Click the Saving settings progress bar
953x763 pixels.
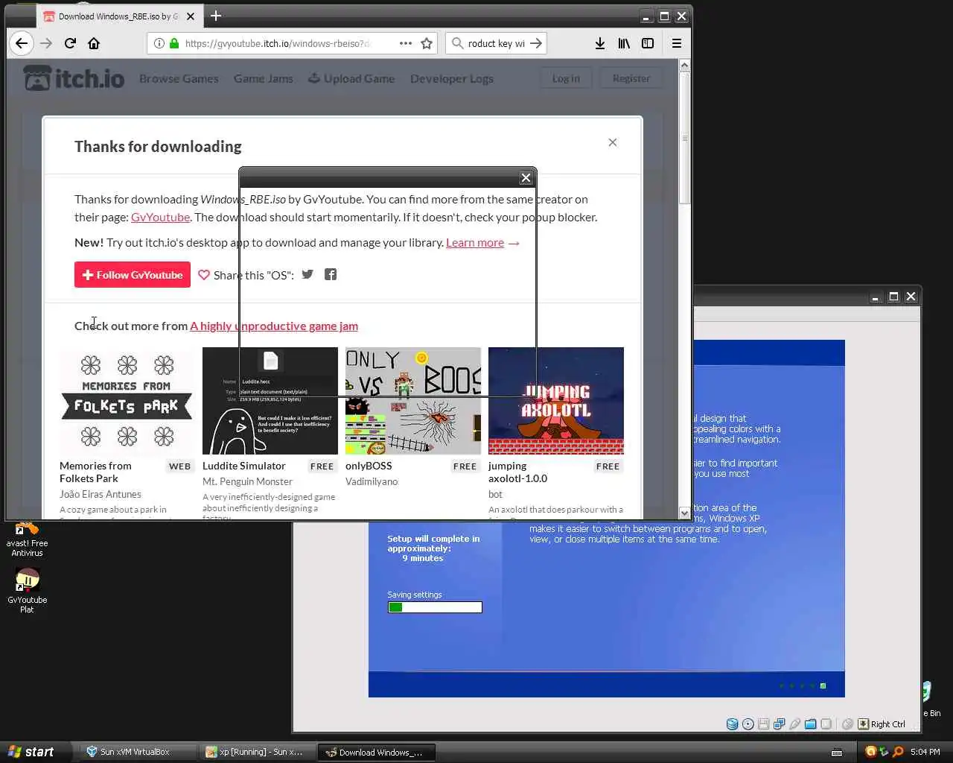coord(435,607)
